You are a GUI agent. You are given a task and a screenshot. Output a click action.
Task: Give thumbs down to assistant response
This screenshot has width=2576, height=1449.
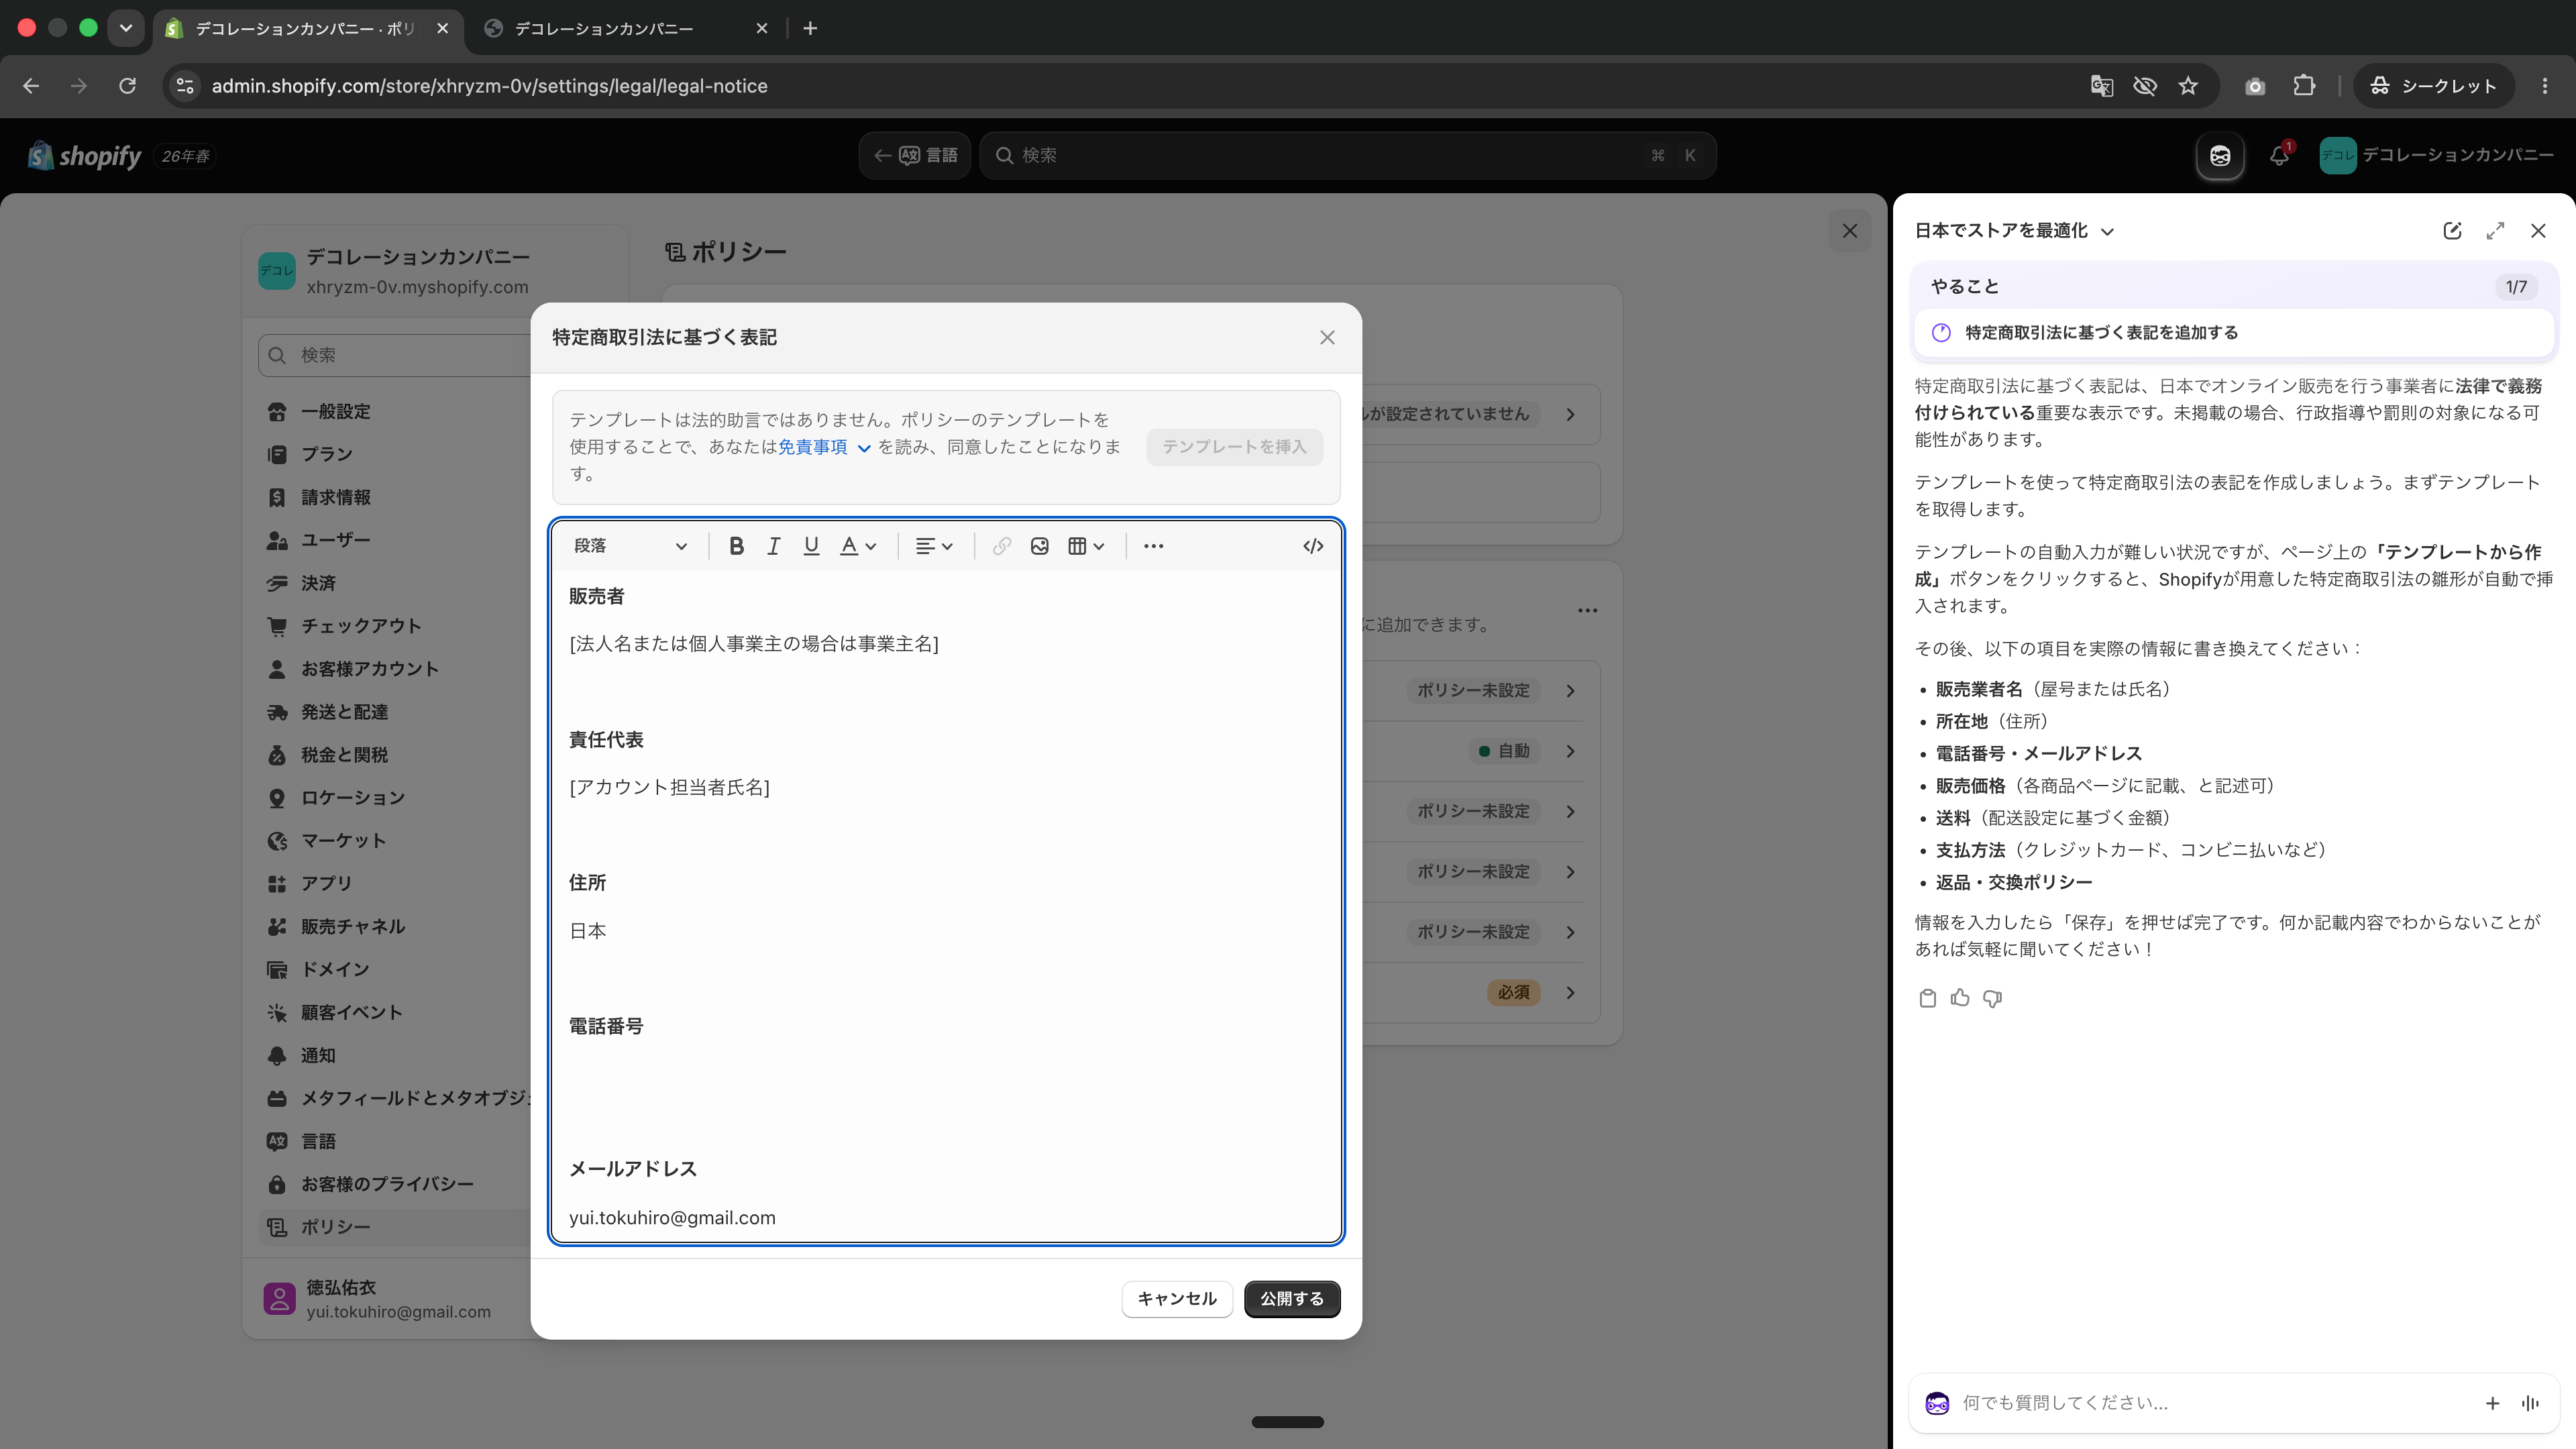1992,998
